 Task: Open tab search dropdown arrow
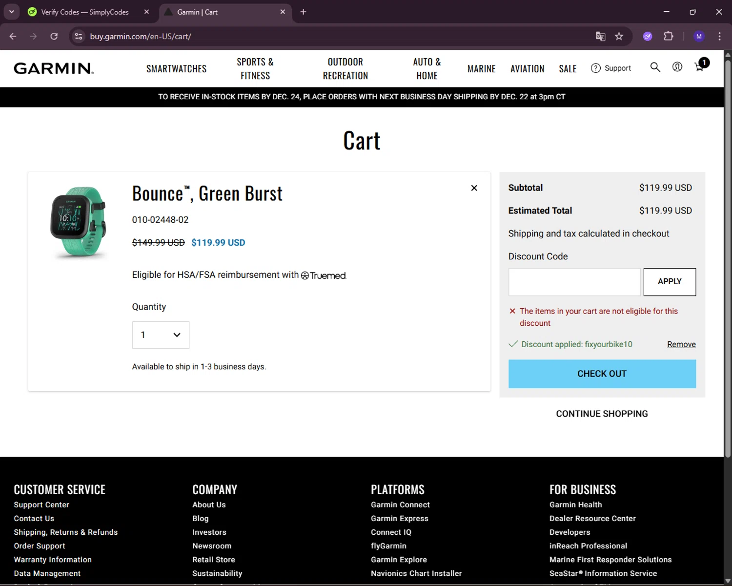12,12
